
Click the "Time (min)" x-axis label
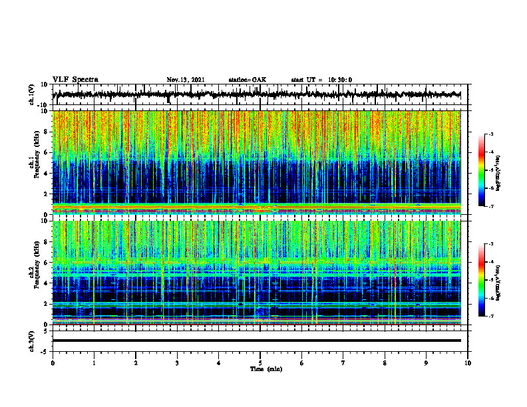point(266,369)
